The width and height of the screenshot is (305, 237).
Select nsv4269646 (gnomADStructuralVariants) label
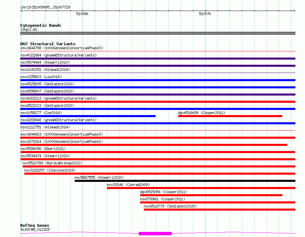tap(59, 120)
